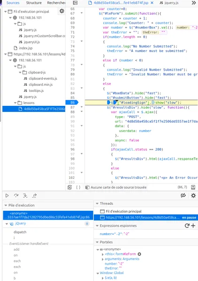Open index.jsp in the sources tree
This screenshot has width=198, height=281.
(x=23, y=48)
